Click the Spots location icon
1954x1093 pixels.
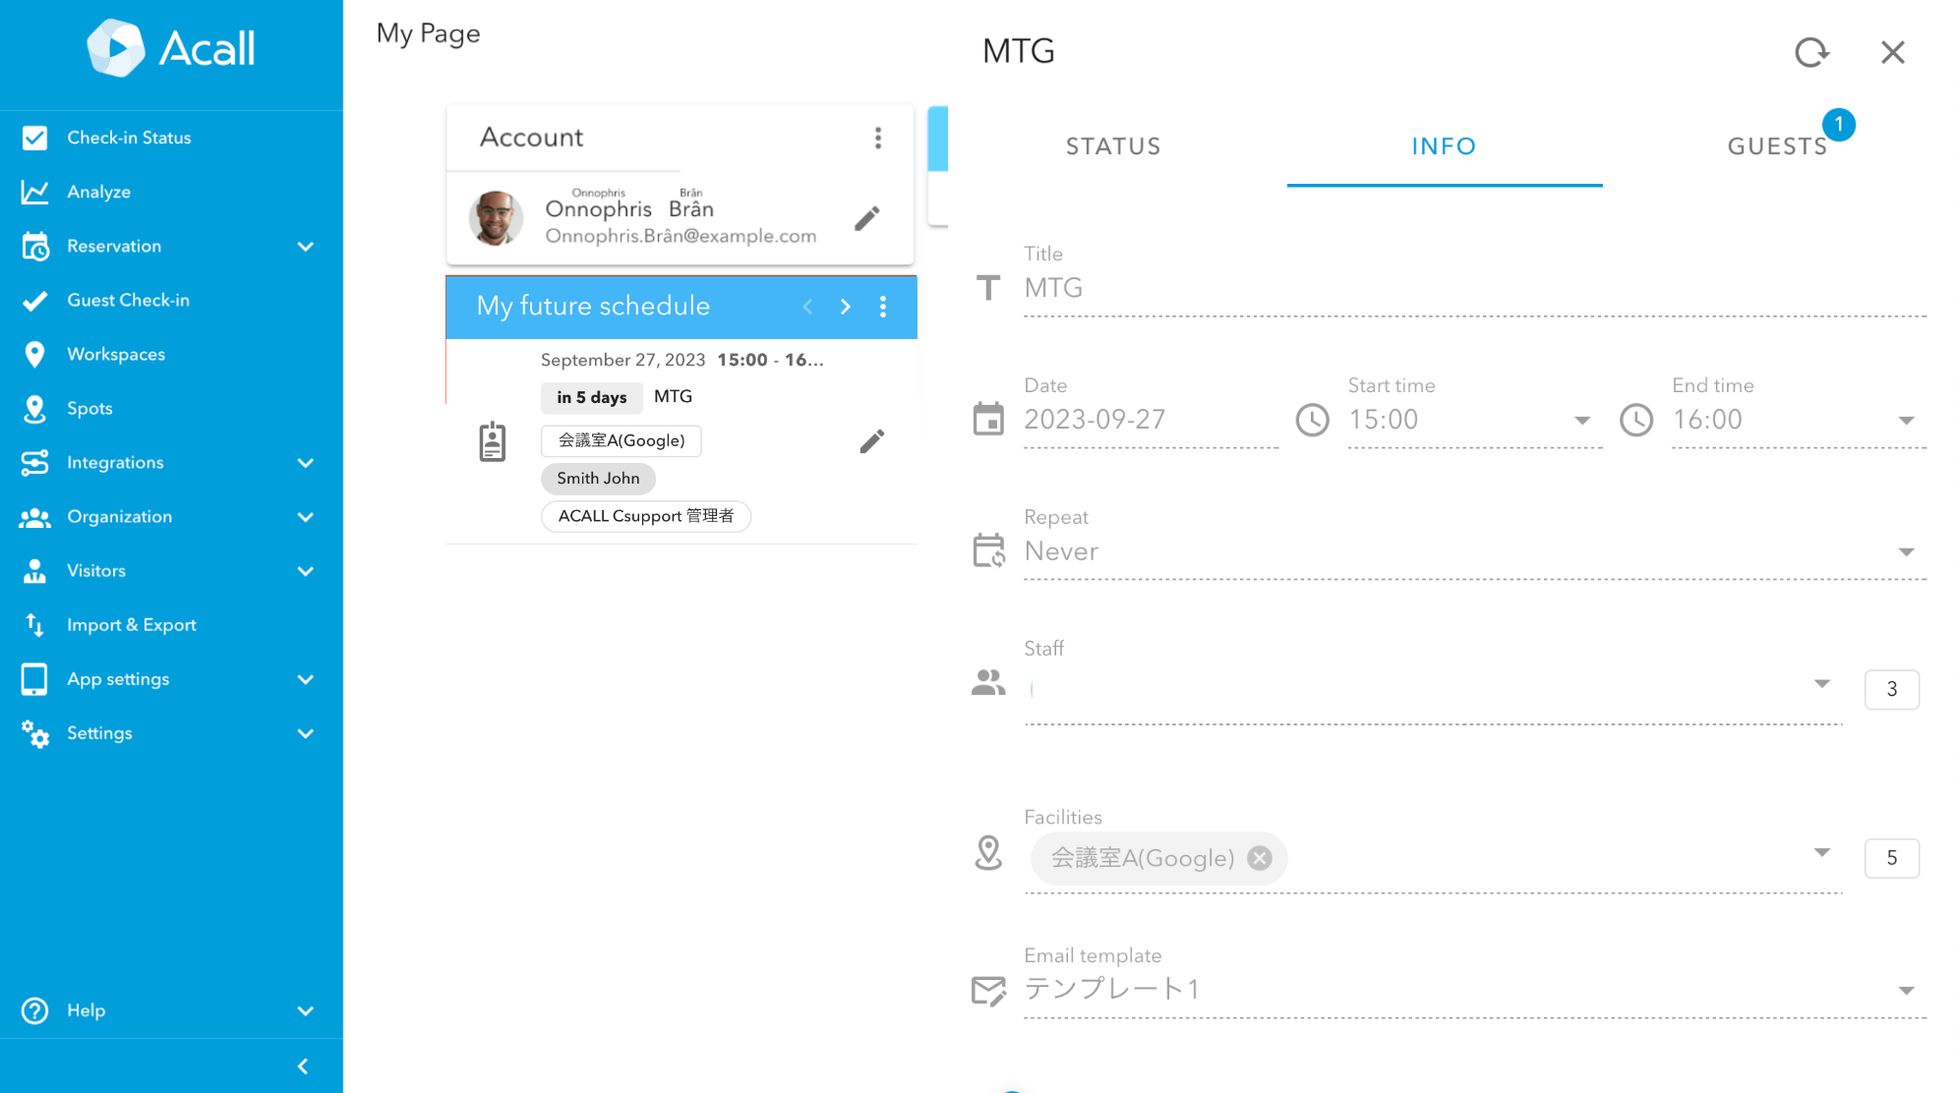pos(34,408)
